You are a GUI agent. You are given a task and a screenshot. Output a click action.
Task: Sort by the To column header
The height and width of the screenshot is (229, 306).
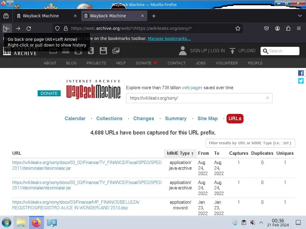point(217,153)
